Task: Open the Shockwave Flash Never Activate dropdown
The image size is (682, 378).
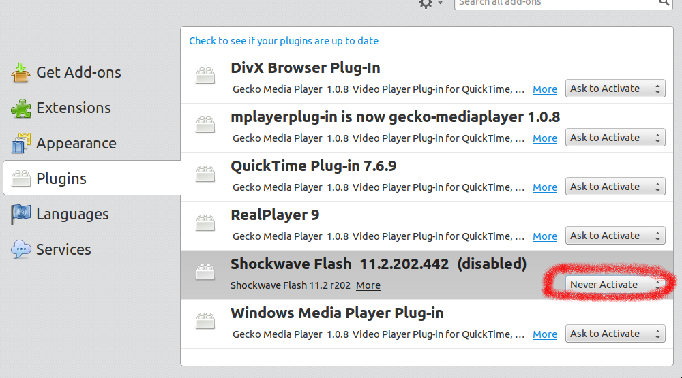Action: (x=614, y=285)
